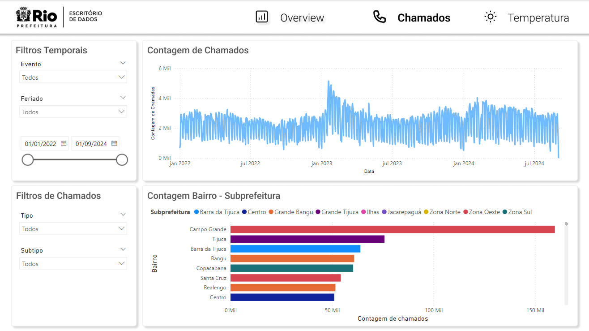This screenshot has height=331, width=589.
Task: Click the right date range slider handle
Action: click(x=122, y=160)
